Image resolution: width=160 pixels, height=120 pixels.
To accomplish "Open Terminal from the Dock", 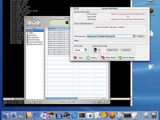I will pos(82,115).
